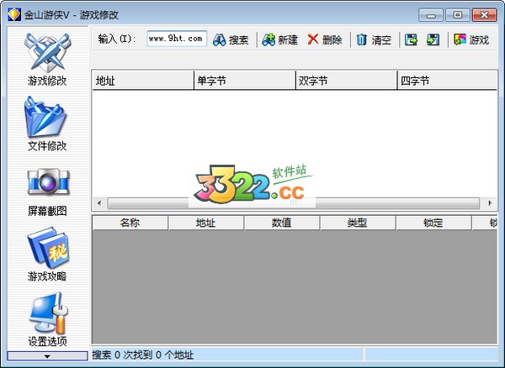Image resolution: width=505 pixels, height=368 pixels.
Task: Click the 金山游侠V title bar app icon
Action: point(14,15)
